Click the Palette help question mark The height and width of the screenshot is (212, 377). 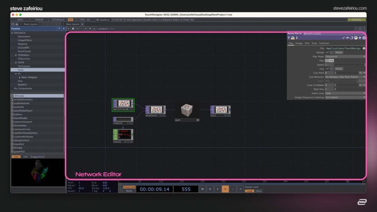[59, 29]
